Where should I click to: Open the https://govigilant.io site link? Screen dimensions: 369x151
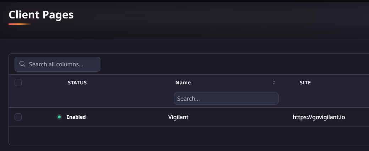pos(319,117)
